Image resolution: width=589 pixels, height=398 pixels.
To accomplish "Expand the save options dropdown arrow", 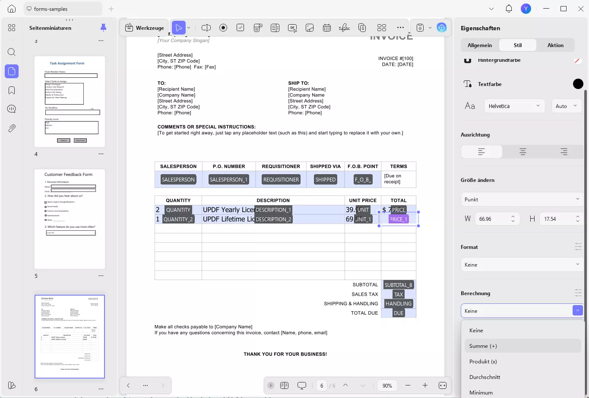I will pos(430,28).
